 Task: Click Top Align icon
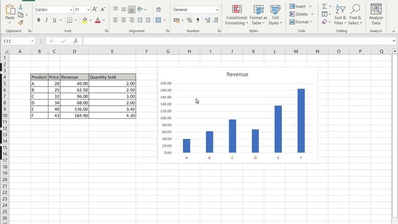click(x=116, y=9)
